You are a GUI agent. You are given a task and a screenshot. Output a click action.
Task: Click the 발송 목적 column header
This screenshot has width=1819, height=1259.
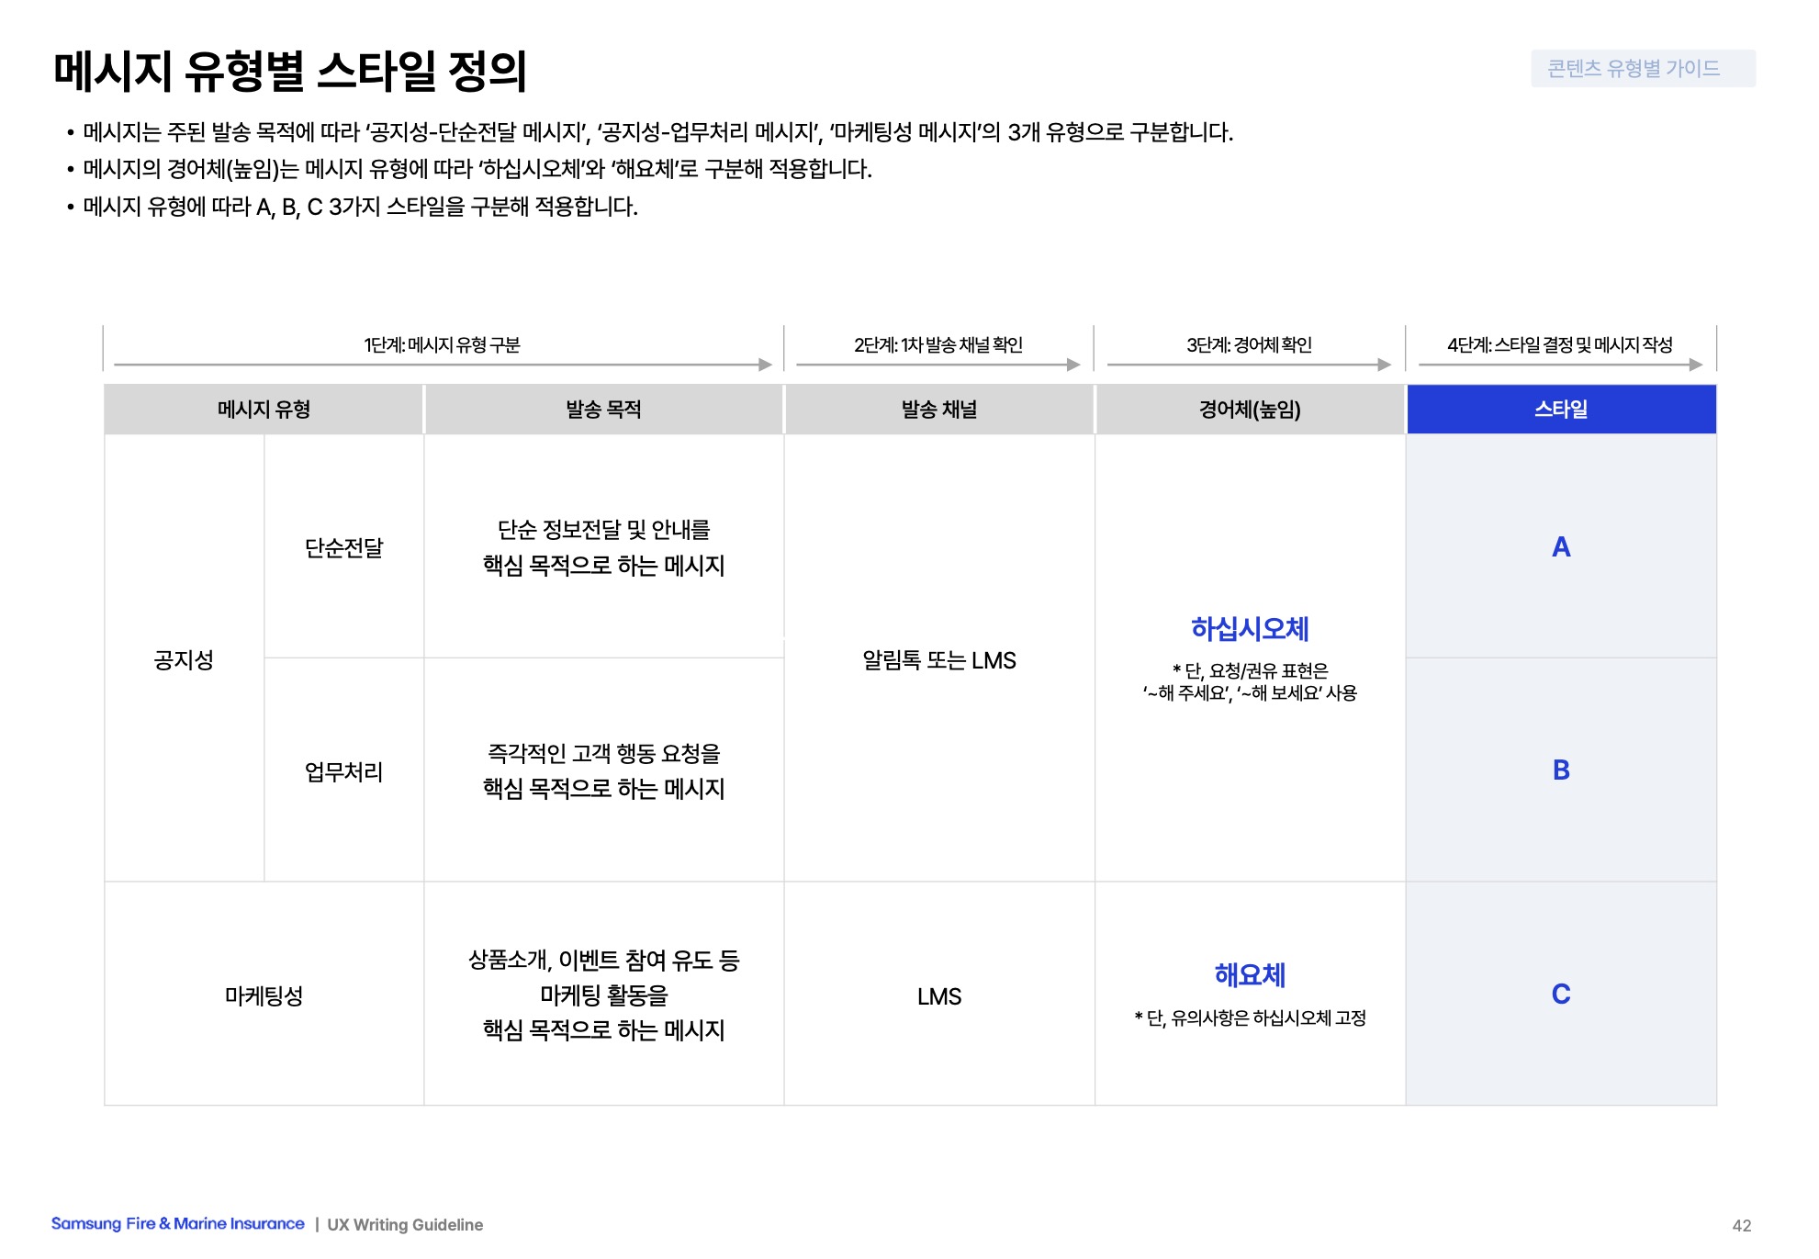point(603,410)
